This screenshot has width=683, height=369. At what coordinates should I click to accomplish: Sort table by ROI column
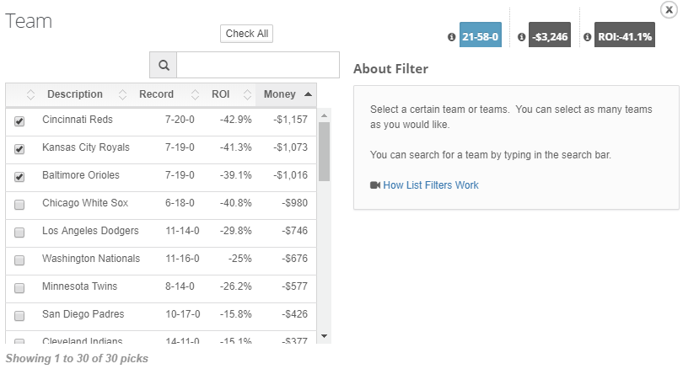pos(220,94)
